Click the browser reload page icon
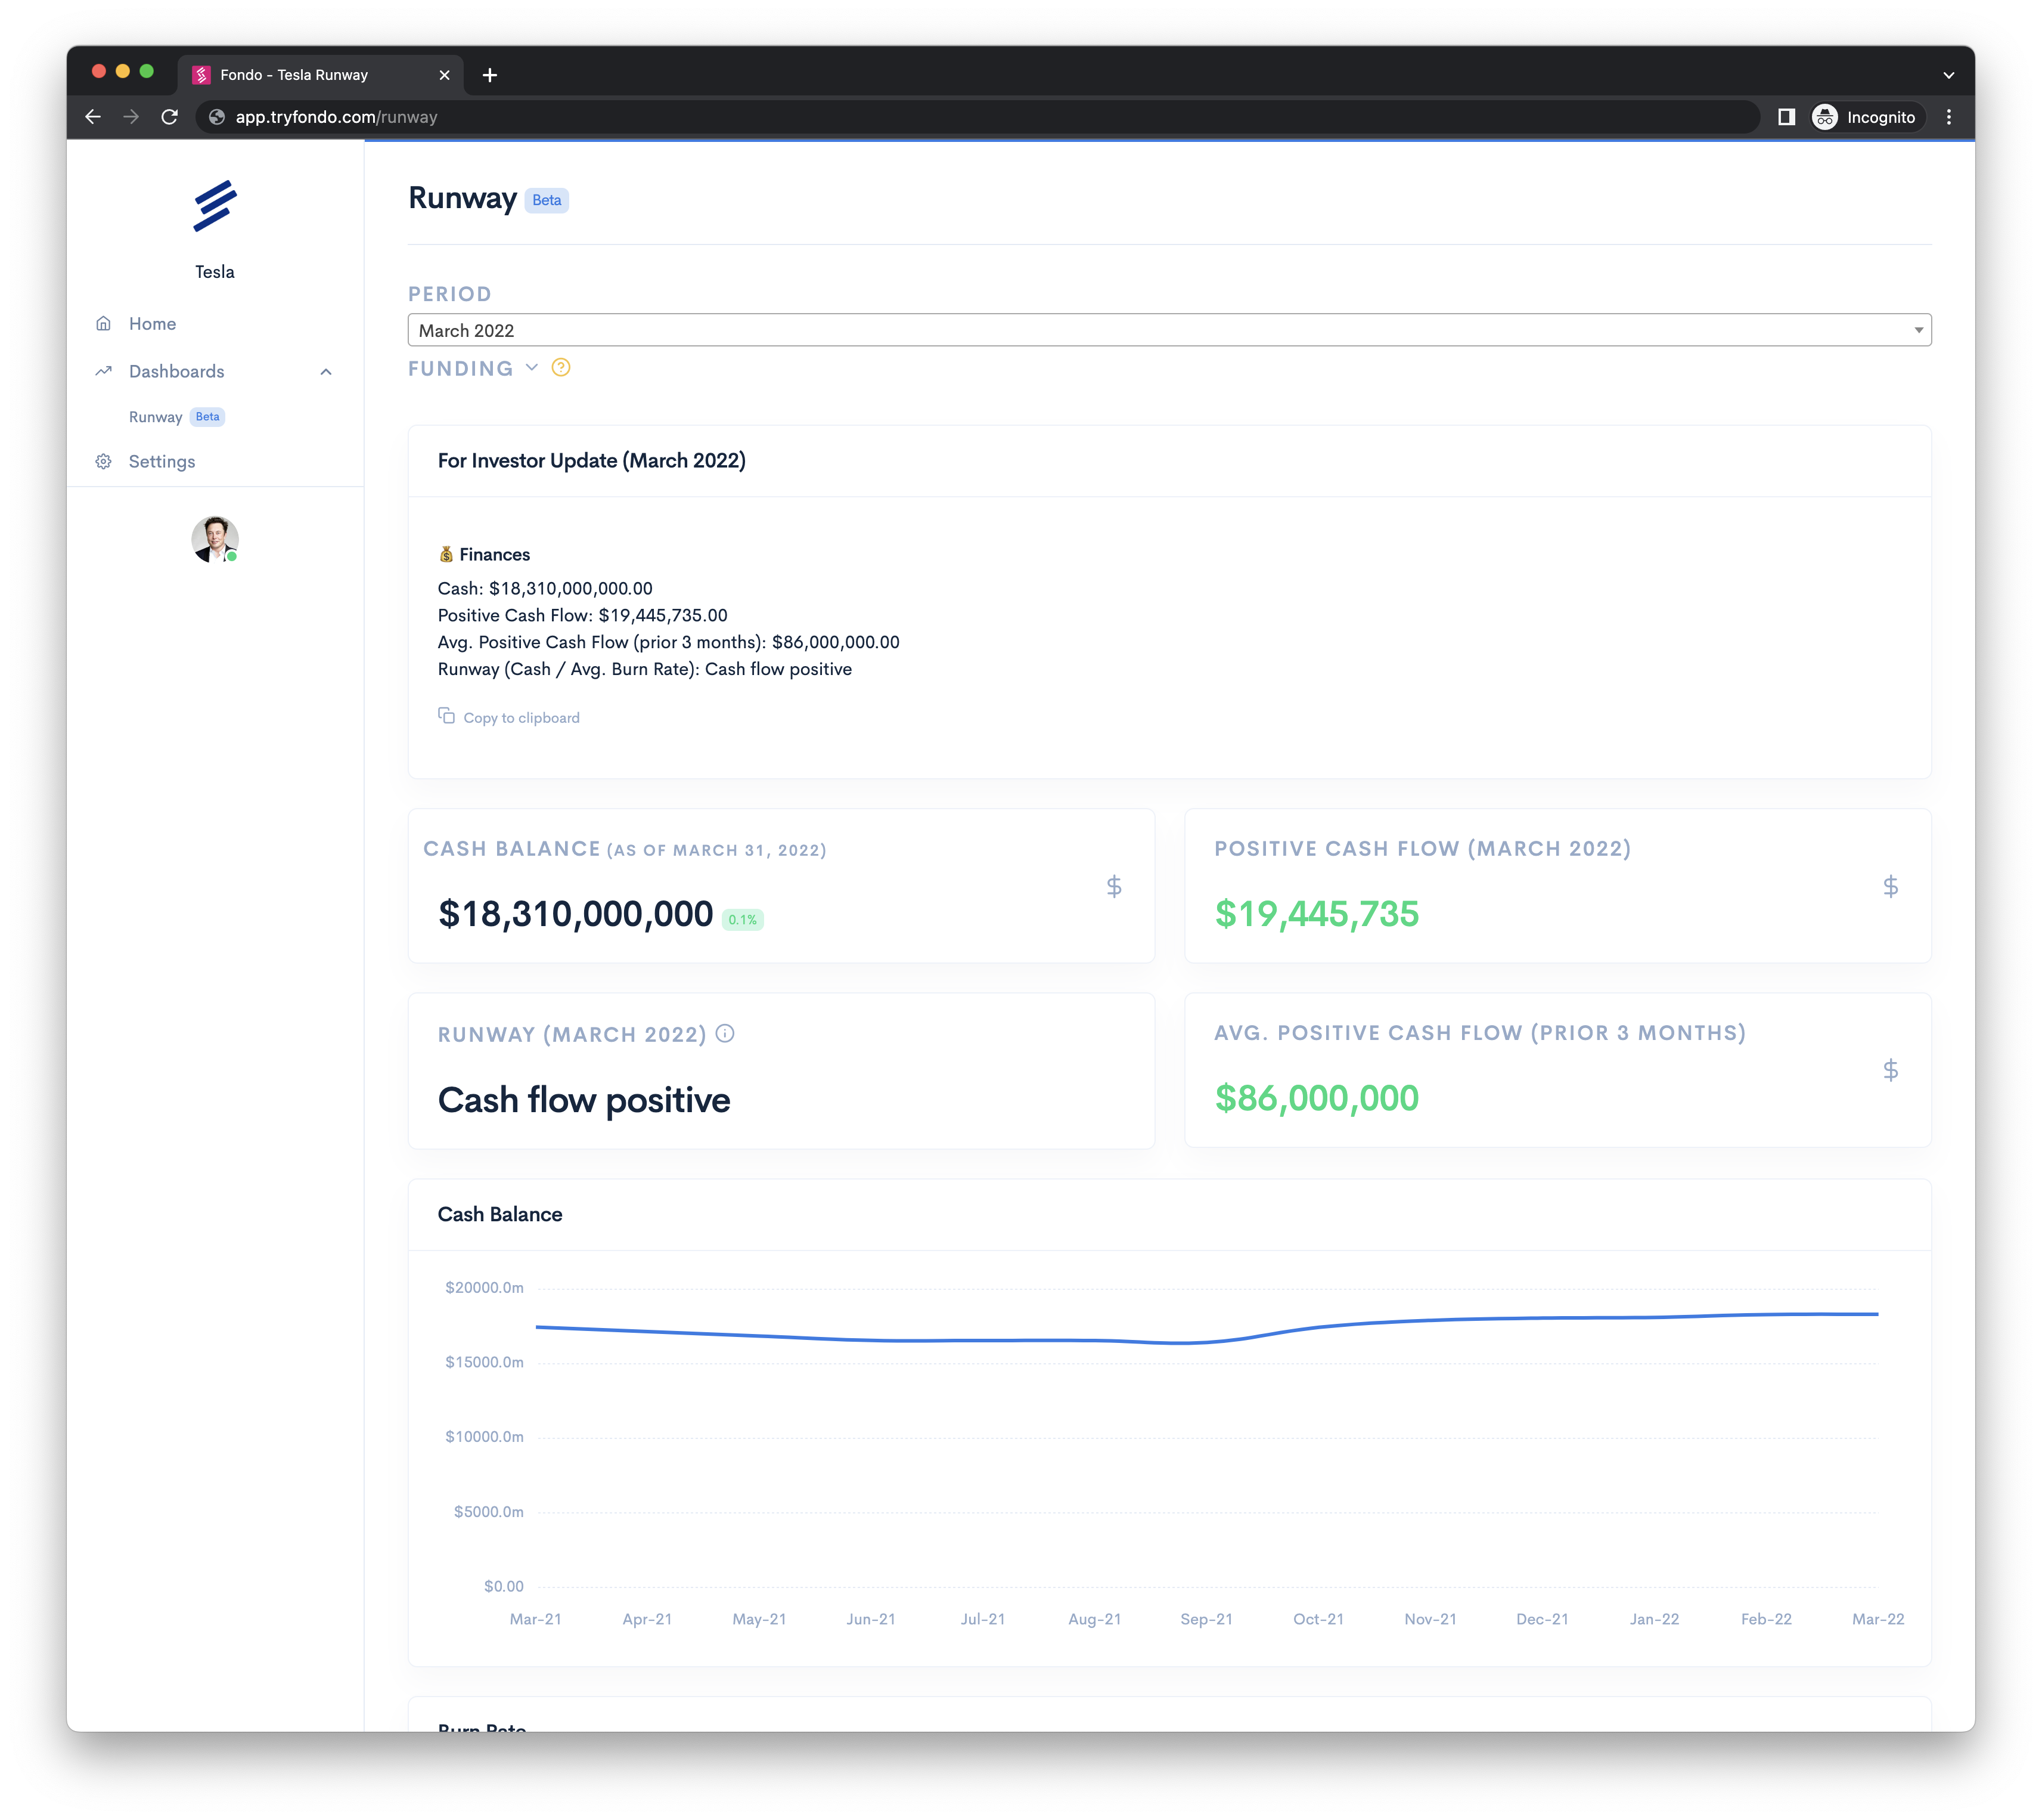The width and height of the screenshot is (2042, 1820). 170,117
